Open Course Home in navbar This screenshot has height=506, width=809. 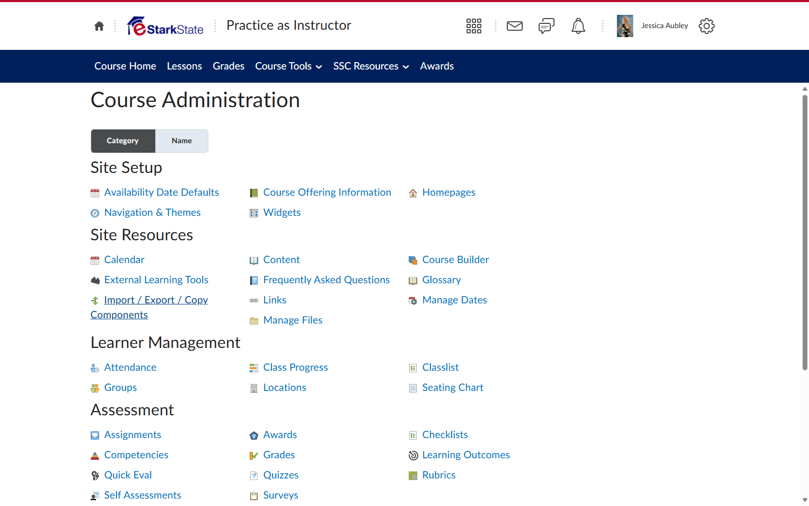(125, 66)
